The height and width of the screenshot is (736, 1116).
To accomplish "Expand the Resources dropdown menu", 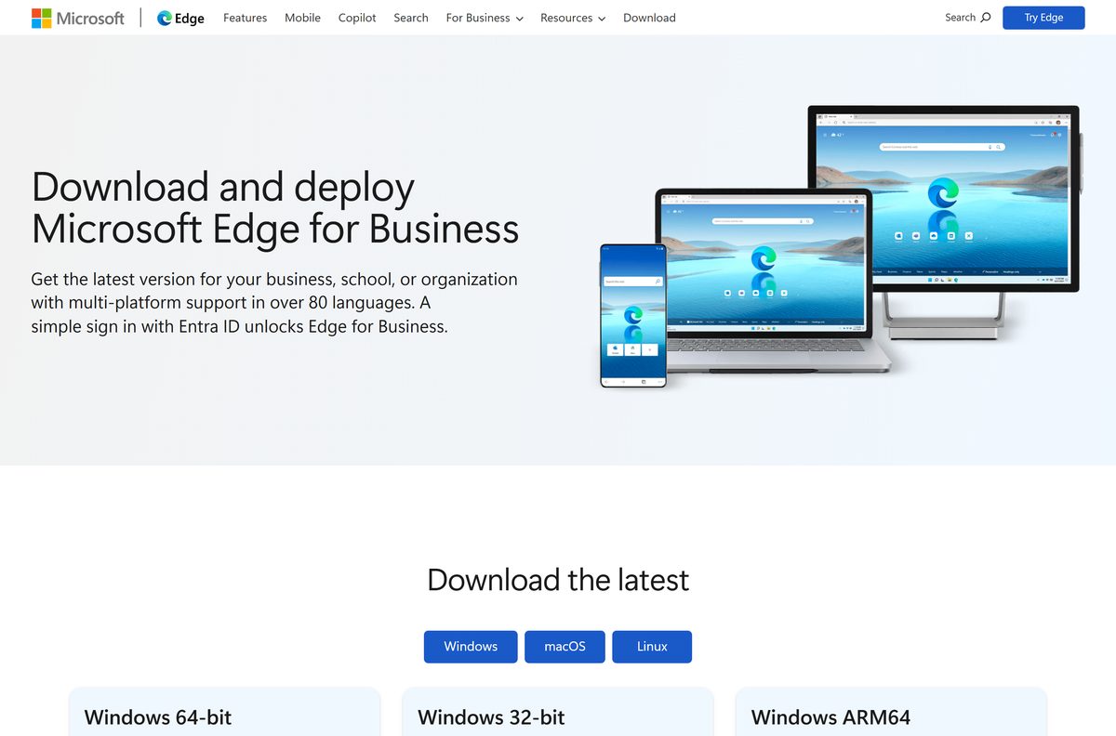I will 573,18.
